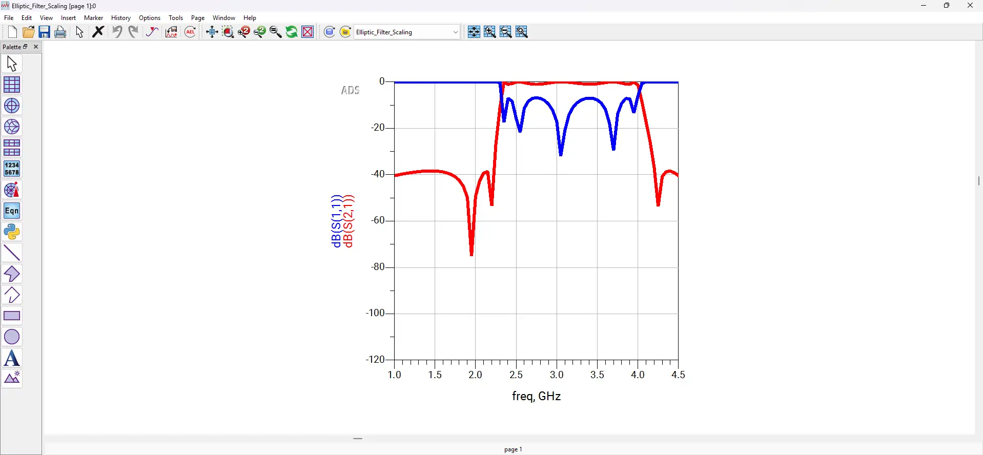Open the Marker menu

click(94, 18)
